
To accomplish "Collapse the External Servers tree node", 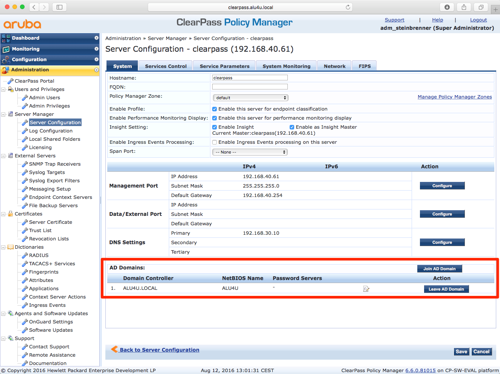I will click(3, 156).
